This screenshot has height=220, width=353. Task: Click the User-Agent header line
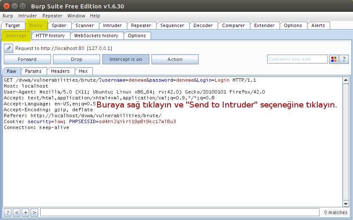tap(134, 92)
